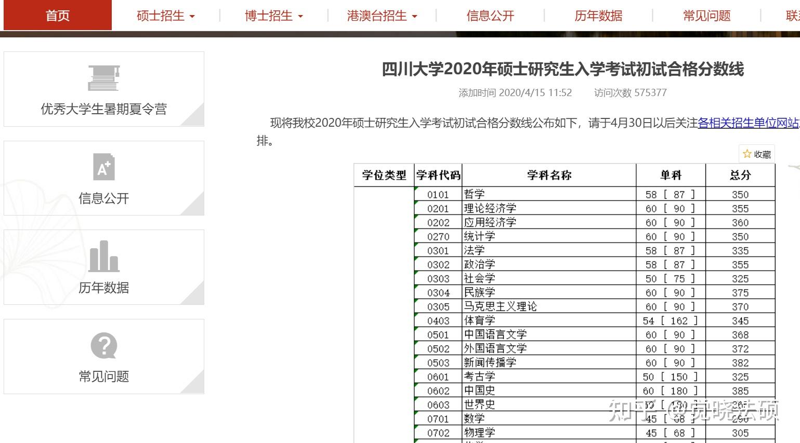800x443 pixels.
Task: Click subject code 0403 cell
Action: (x=438, y=320)
